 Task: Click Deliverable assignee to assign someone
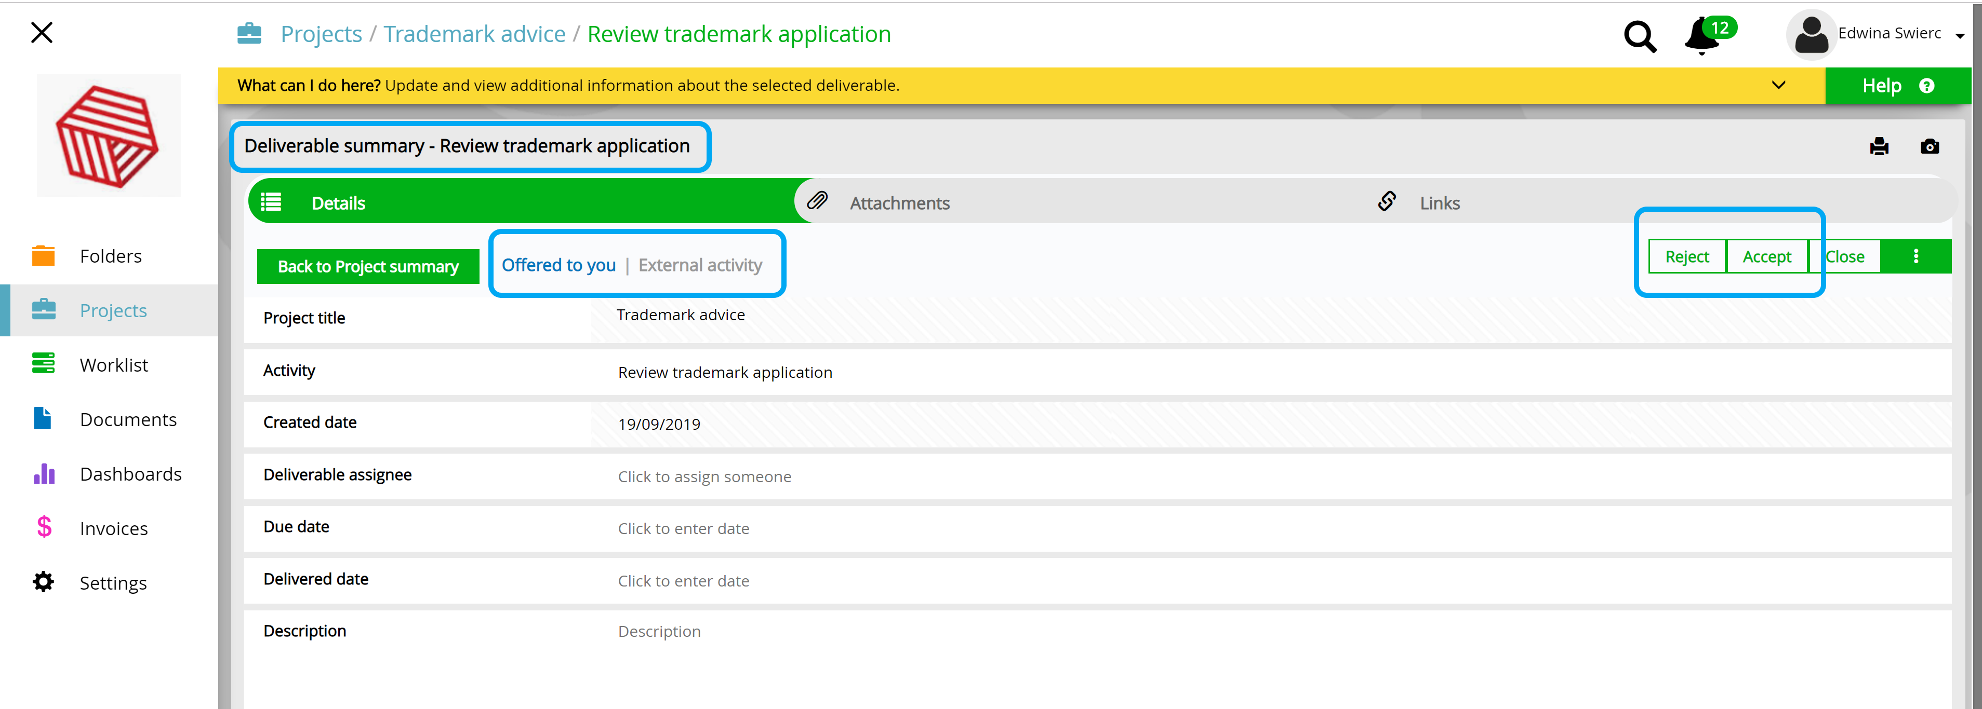(x=704, y=476)
